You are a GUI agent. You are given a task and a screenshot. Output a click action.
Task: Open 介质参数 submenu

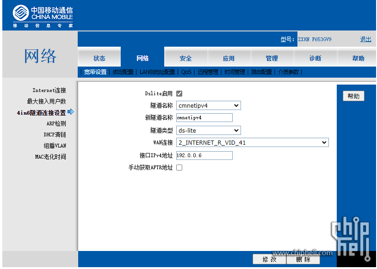[x=288, y=72]
